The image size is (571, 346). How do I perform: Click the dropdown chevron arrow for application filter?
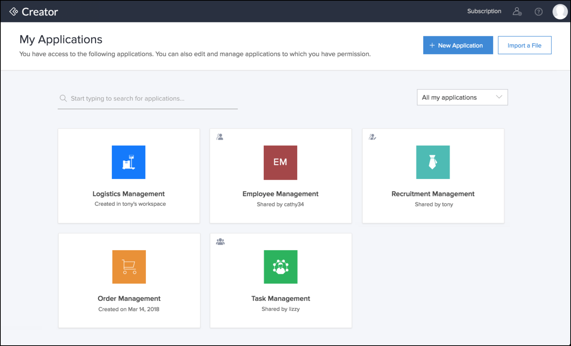tap(499, 97)
